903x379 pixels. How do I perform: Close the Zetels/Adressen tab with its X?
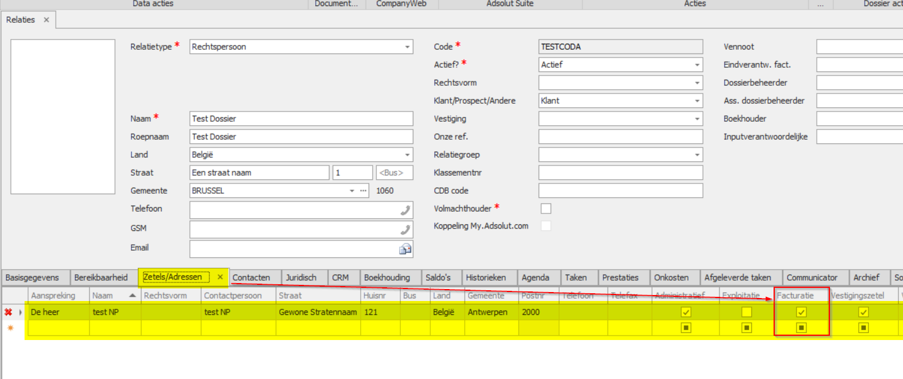point(220,277)
